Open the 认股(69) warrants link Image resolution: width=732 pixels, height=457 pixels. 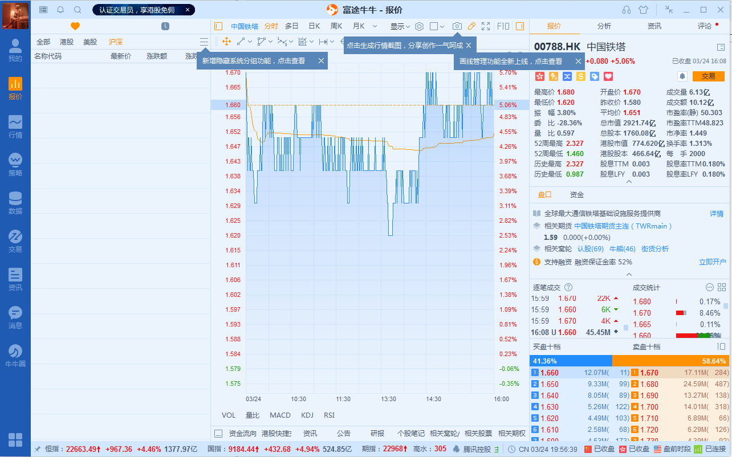click(x=591, y=249)
